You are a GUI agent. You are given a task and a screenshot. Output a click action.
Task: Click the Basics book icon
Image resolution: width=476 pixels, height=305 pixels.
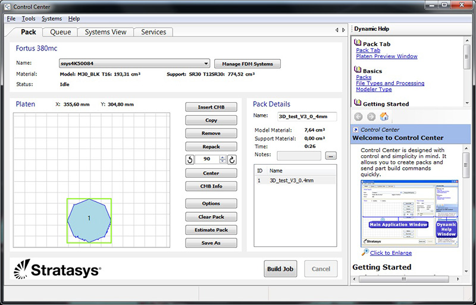pyautogui.click(x=358, y=70)
